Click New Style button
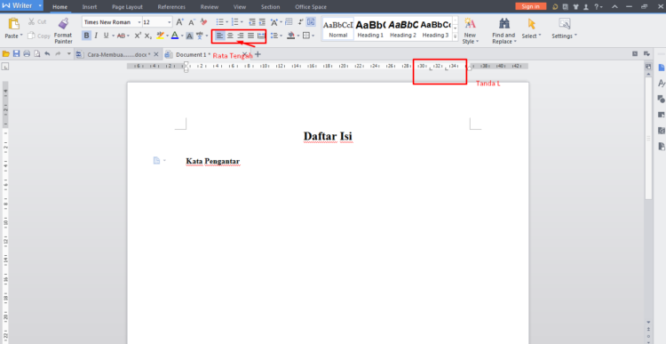666x344 pixels. pyautogui.click(x=470, y=31)
